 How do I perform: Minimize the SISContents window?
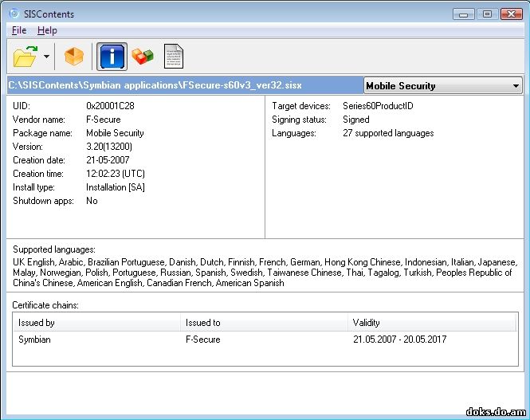click(463, 14)
